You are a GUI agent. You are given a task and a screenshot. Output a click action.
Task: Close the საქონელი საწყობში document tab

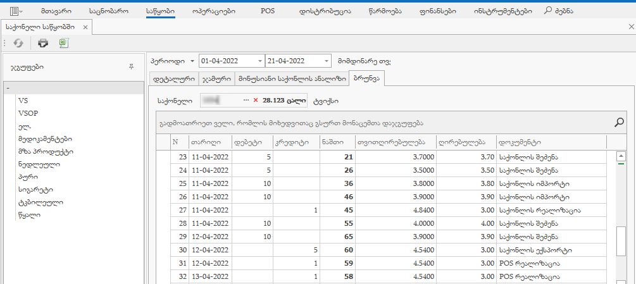(x=86, y=27)
